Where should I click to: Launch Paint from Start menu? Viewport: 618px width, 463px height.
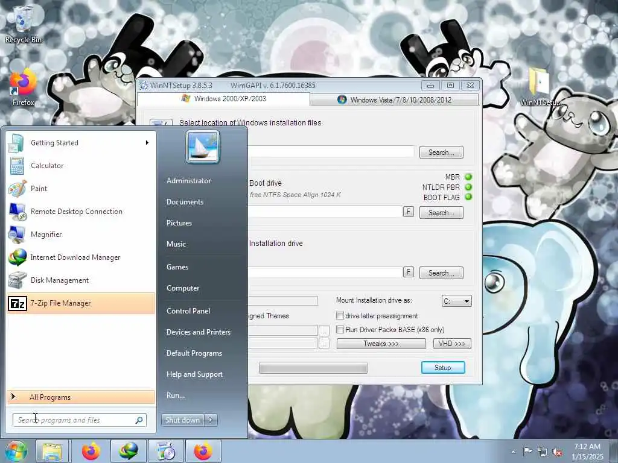click(80, 189)
